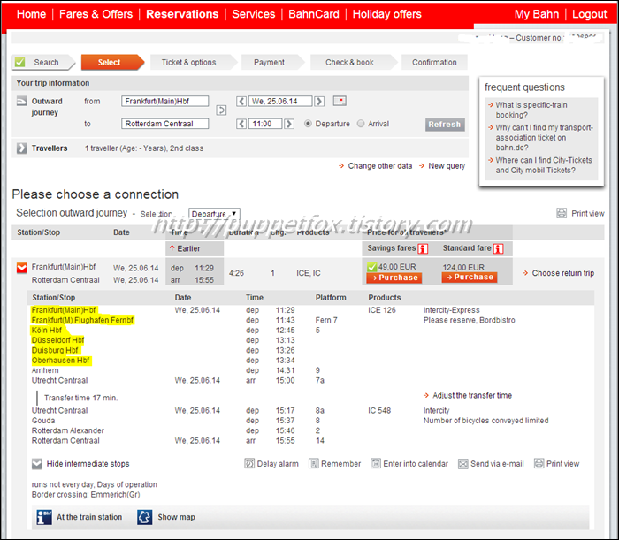Click Köln Hbf stop
The width and height of the screenshot is (619, 540).
(x=47, y=331)
